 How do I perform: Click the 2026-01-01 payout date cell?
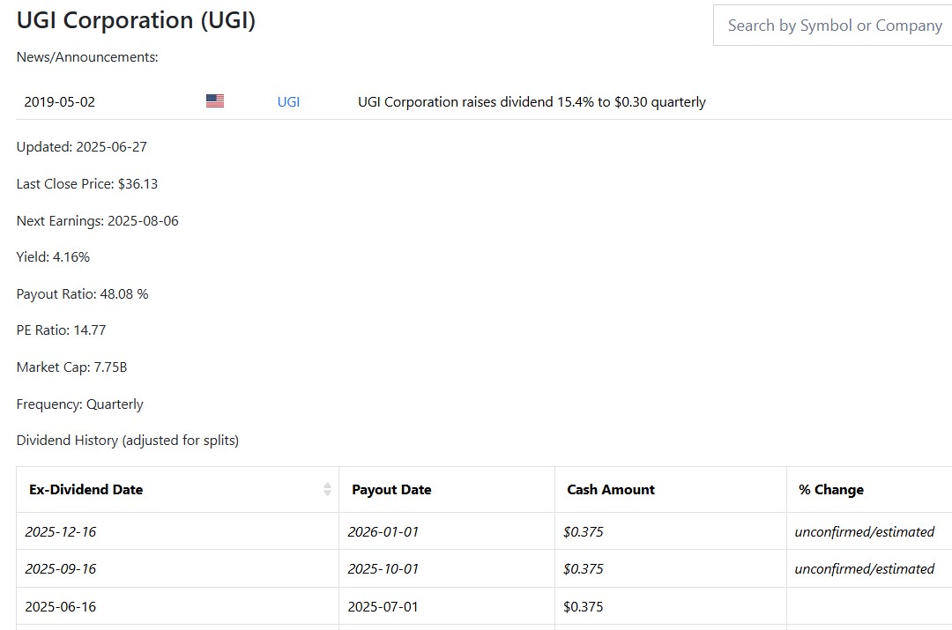click(x=383, y=531)
